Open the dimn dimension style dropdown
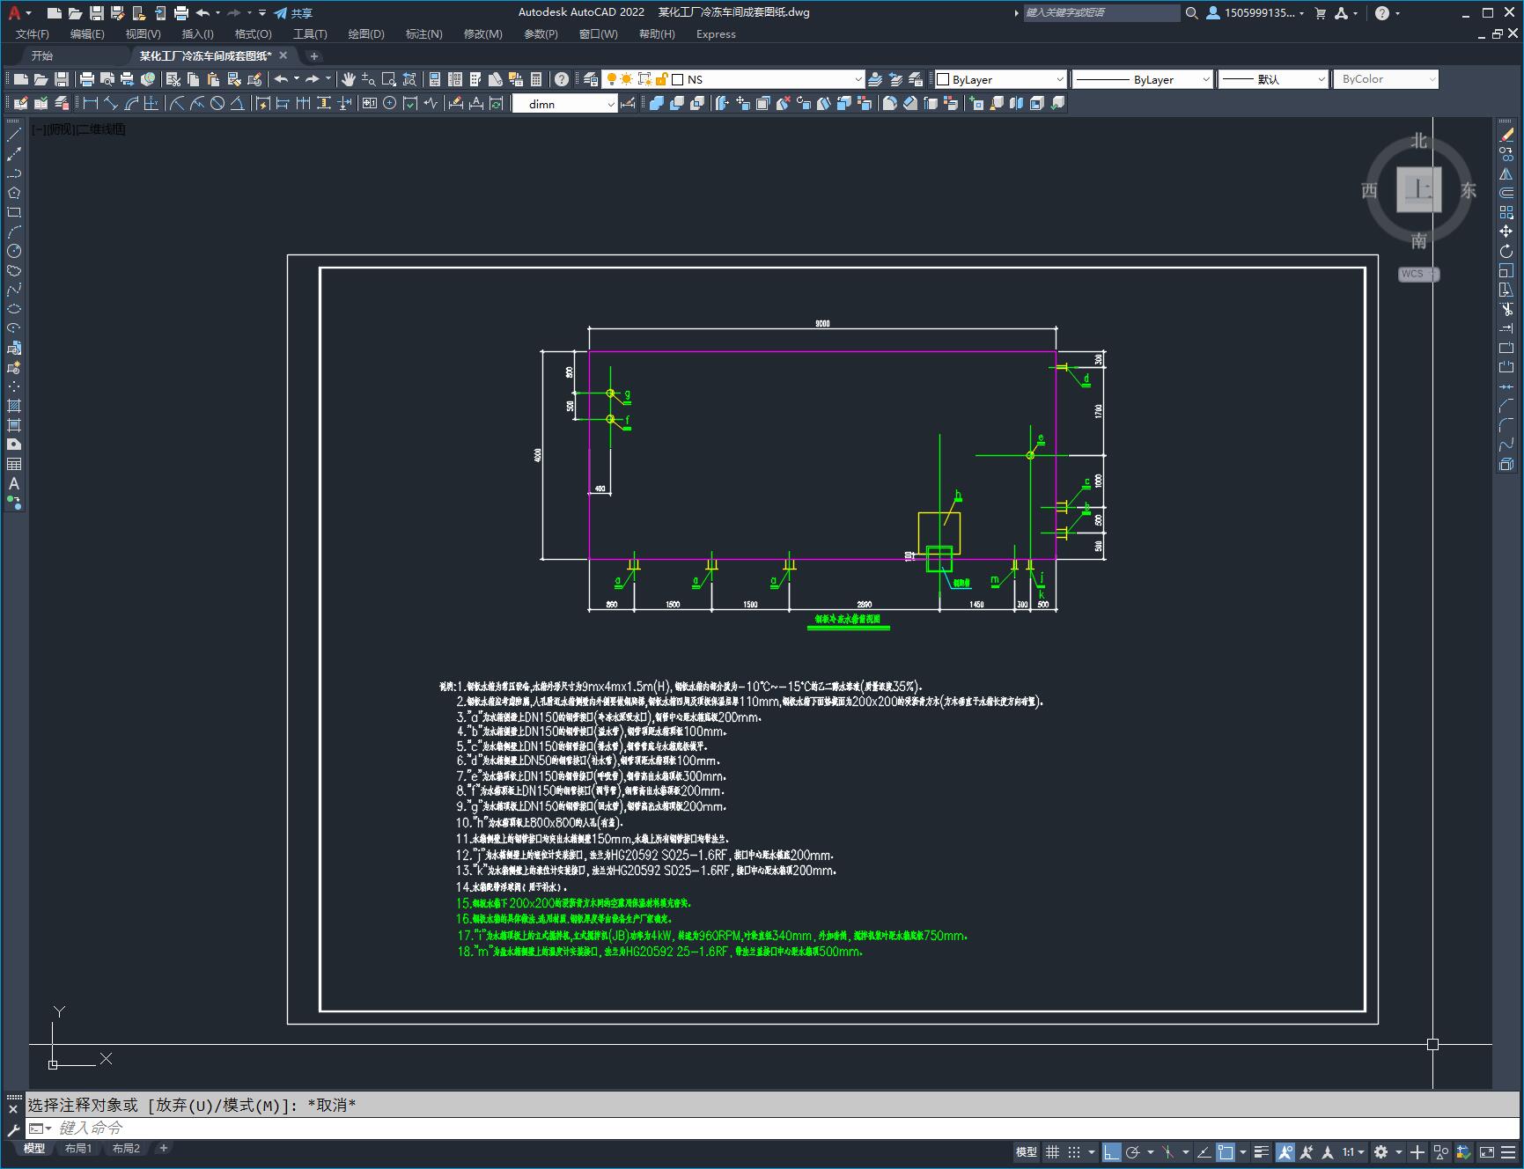 (565, 104)
